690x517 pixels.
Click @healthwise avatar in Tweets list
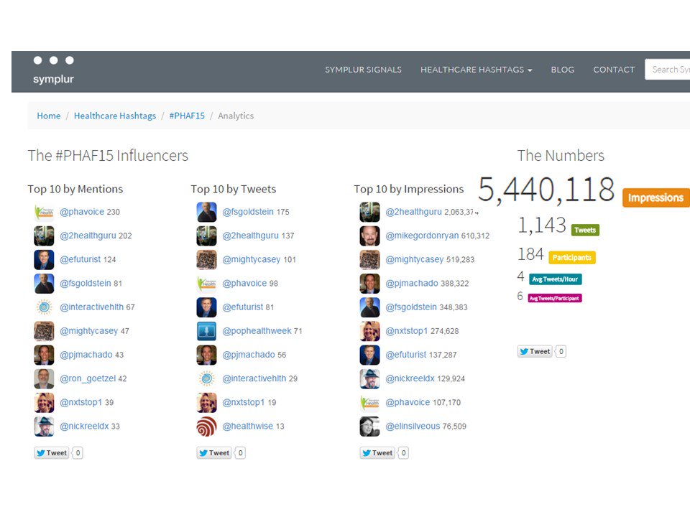[x=206, y=426]
